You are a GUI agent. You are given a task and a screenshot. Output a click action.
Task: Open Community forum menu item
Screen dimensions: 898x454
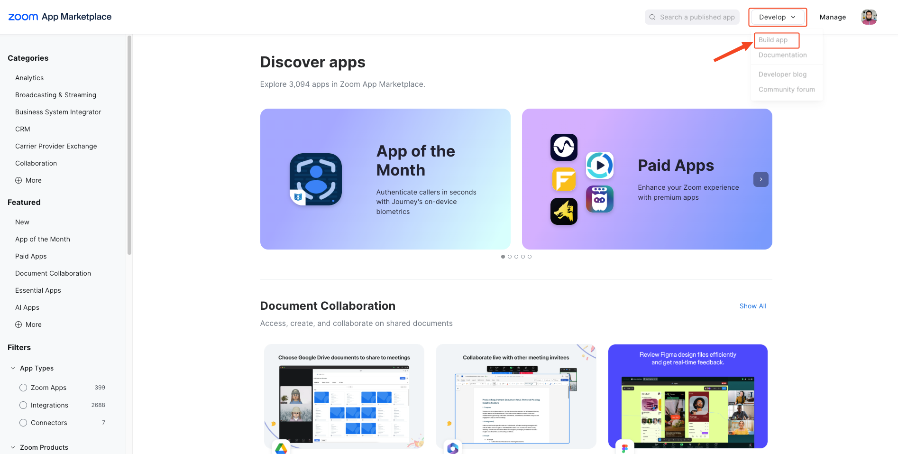pyautogui.click(x=787, y=89)
